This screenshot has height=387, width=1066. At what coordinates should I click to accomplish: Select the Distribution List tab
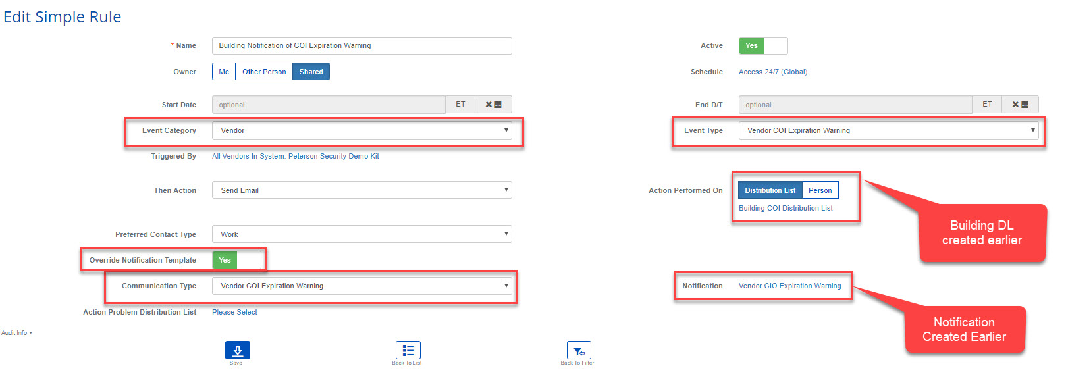coord(770,190)
